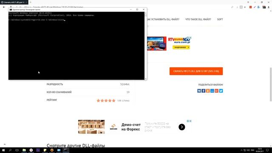Click the red extension icon in browser toolbar
Image resolution: width=272 pixels, height=153 pixels.
tap(250, 7)
